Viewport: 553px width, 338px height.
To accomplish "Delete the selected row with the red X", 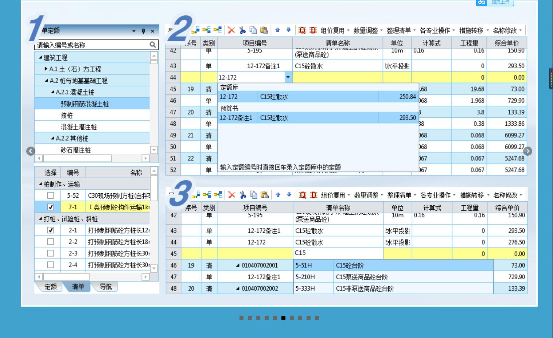I will tap(231, 30).
